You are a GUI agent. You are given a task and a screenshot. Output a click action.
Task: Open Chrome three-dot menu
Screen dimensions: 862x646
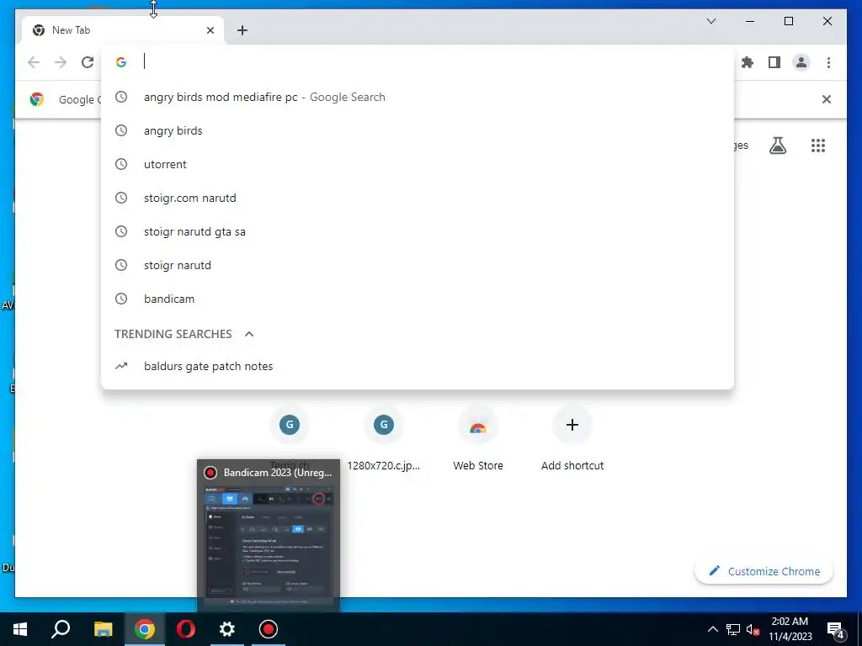pos(828,62)
